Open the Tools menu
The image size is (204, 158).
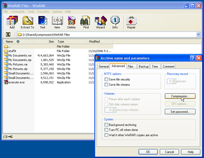[31, 12]
